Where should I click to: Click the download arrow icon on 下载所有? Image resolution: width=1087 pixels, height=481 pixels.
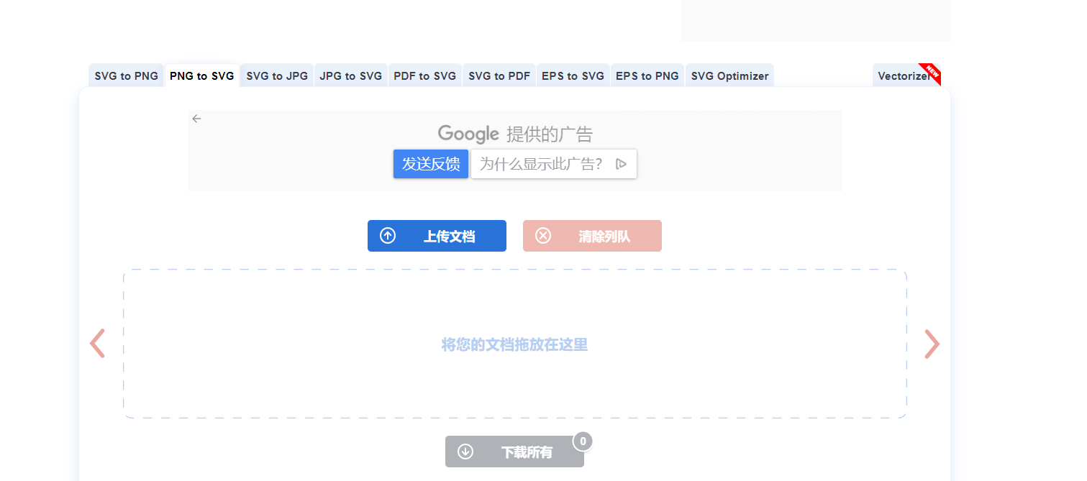tap(465, 452)
